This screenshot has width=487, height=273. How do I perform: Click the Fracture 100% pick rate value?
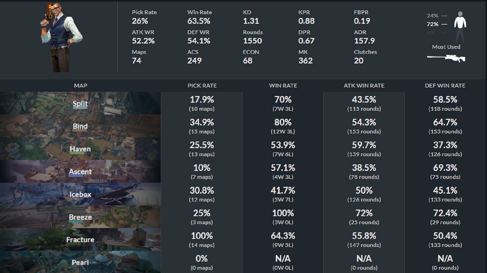(x=202, y=236)
